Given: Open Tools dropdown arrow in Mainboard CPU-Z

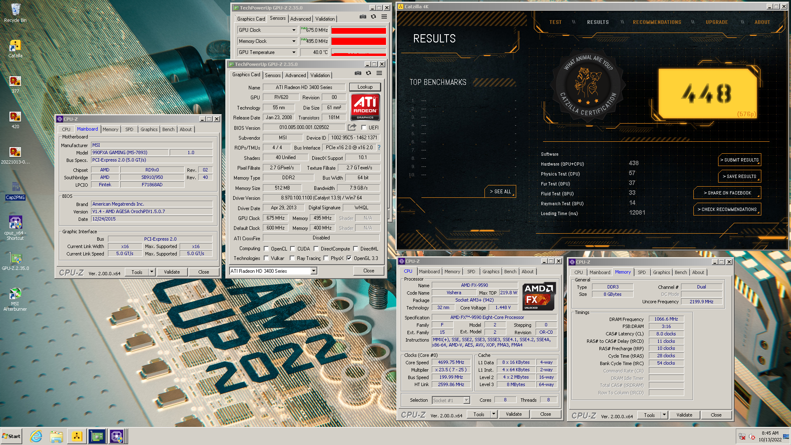Looking at the screenshot, I should (x=152, y=272).
